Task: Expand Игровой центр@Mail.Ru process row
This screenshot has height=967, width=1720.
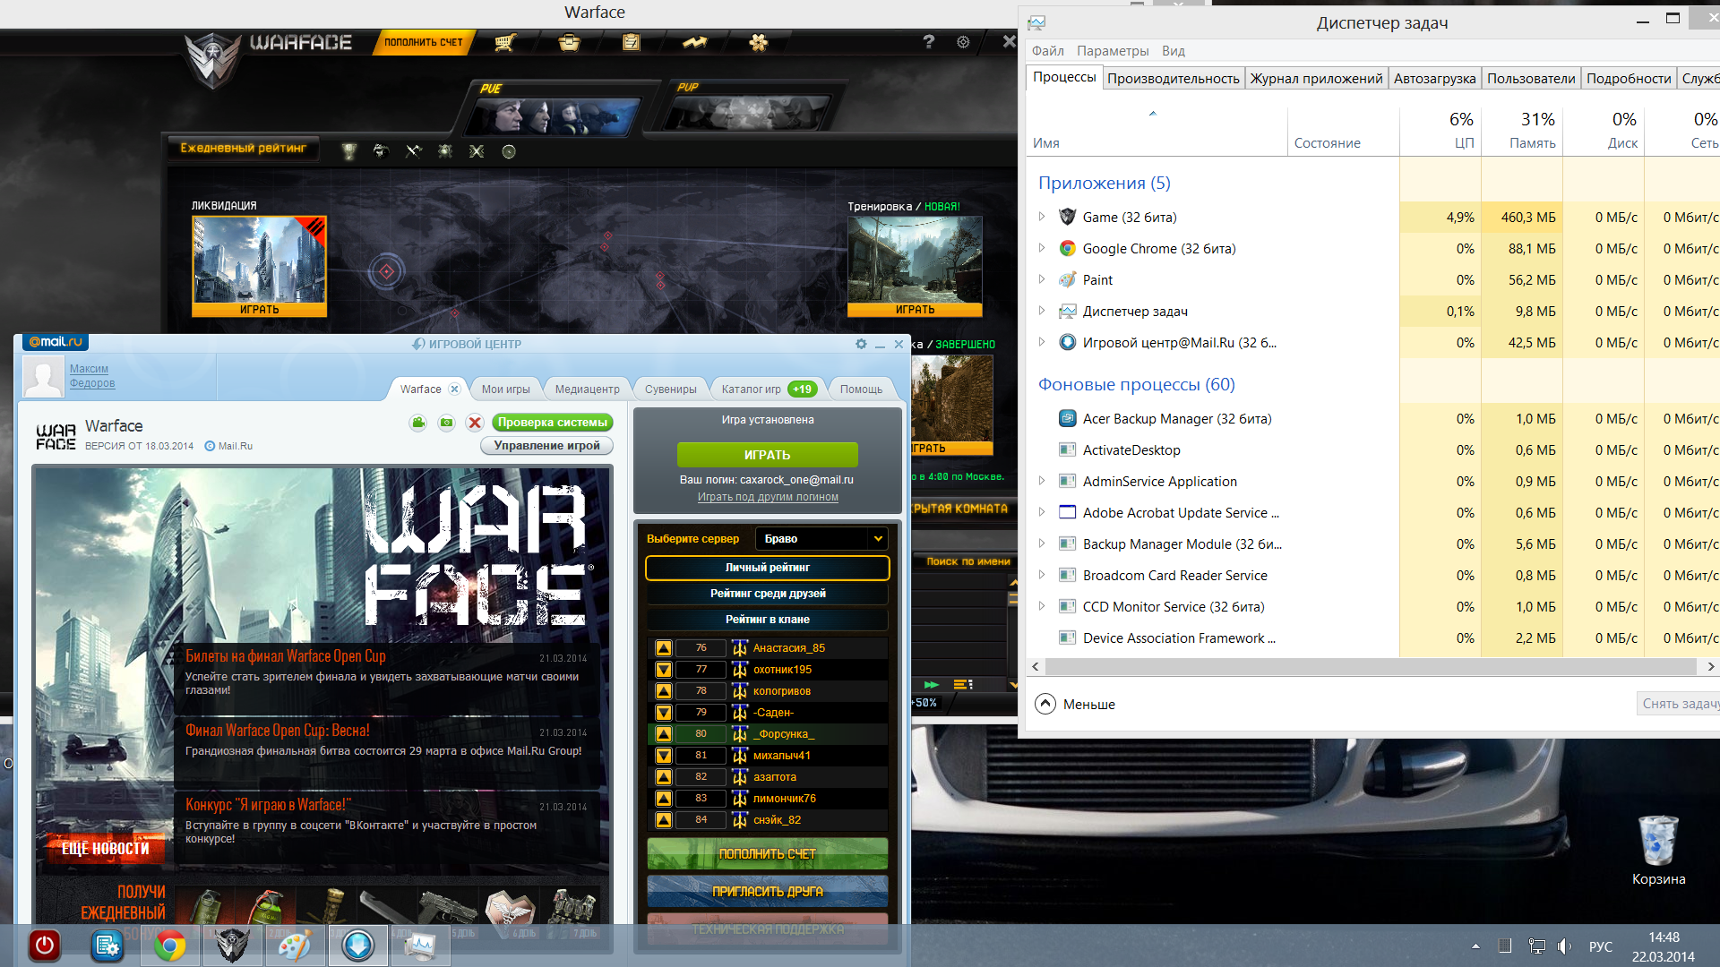Action: pyautogui.click(x=1041, y=342)
